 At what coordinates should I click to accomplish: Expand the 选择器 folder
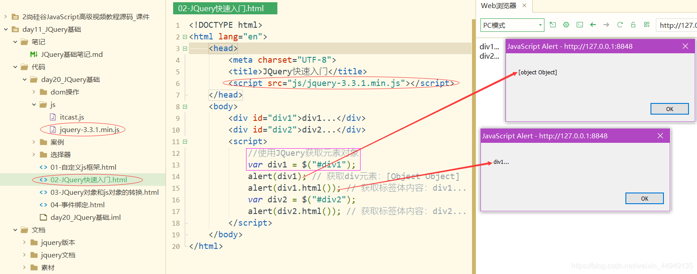[34, 154]
